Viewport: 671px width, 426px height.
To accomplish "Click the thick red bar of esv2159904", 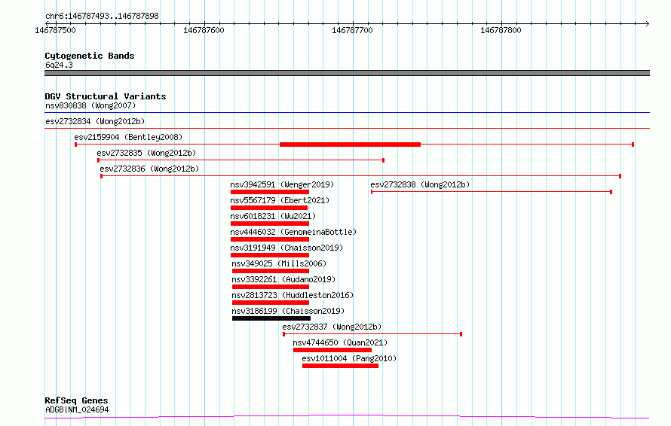I will point(350,145).
